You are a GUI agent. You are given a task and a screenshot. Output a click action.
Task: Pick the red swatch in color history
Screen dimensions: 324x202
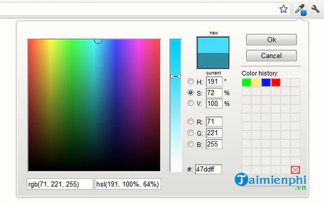[x=276, y=82]
